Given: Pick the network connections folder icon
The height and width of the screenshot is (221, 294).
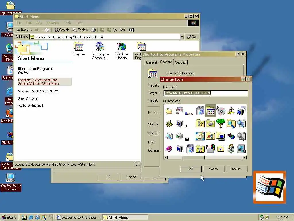Looking at the screenshot, I should tap(200, 123).
